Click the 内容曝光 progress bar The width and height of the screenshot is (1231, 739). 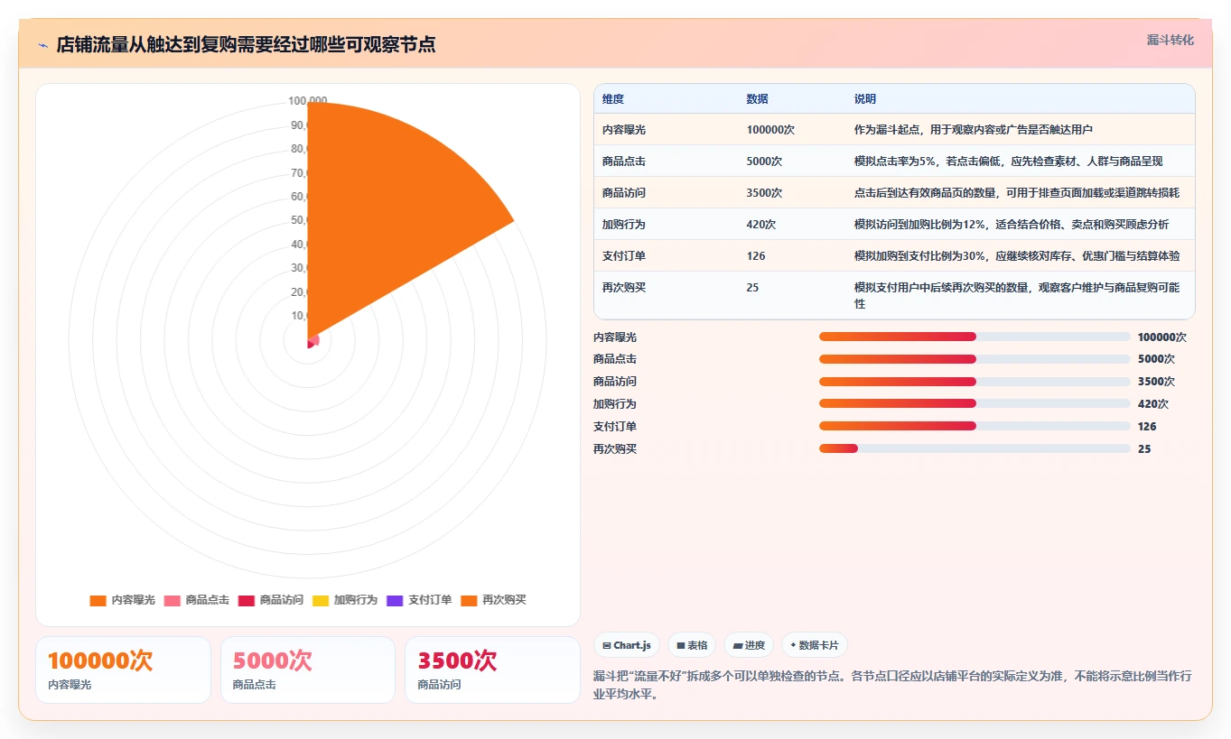975,337
